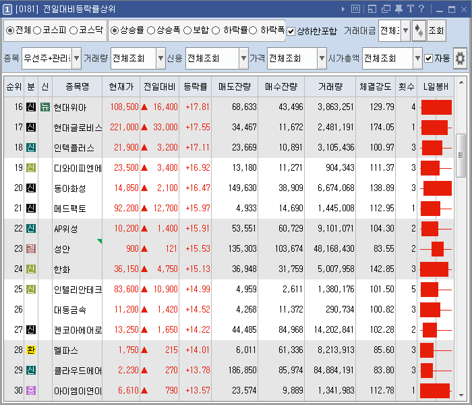Sort by the 거래량 column header
Viewport: 472px width, 405px height.
330,87
